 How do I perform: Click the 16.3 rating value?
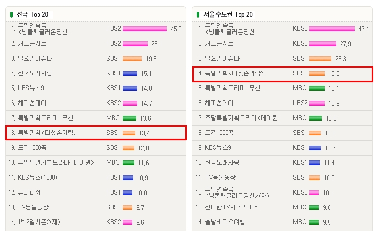(x=334, y=74)
